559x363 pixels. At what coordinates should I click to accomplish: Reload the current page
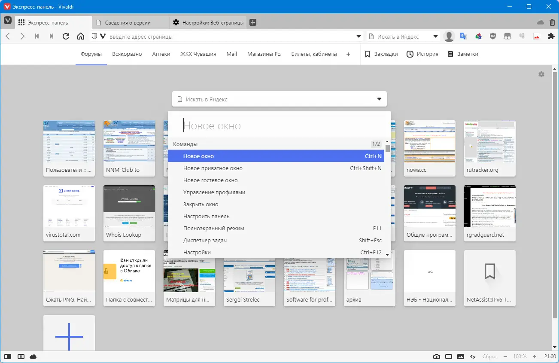point(66,37)
